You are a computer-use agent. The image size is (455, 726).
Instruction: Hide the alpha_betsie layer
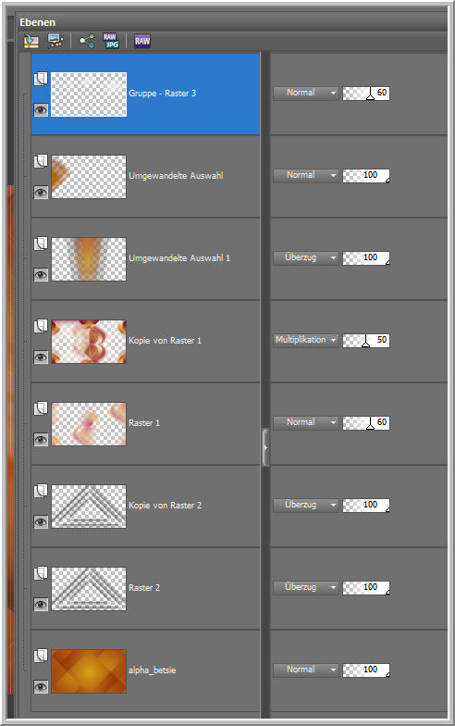[x=41, y=687]
